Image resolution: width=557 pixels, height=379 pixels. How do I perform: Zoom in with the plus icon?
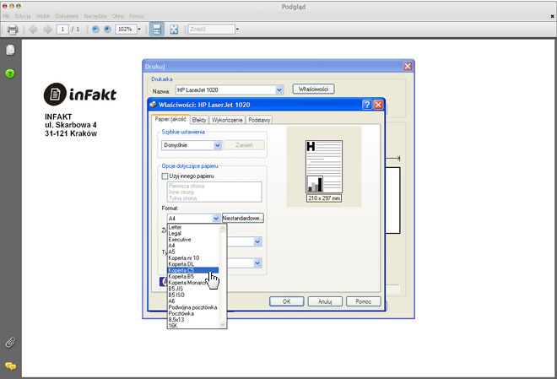(x=107, y=30)
